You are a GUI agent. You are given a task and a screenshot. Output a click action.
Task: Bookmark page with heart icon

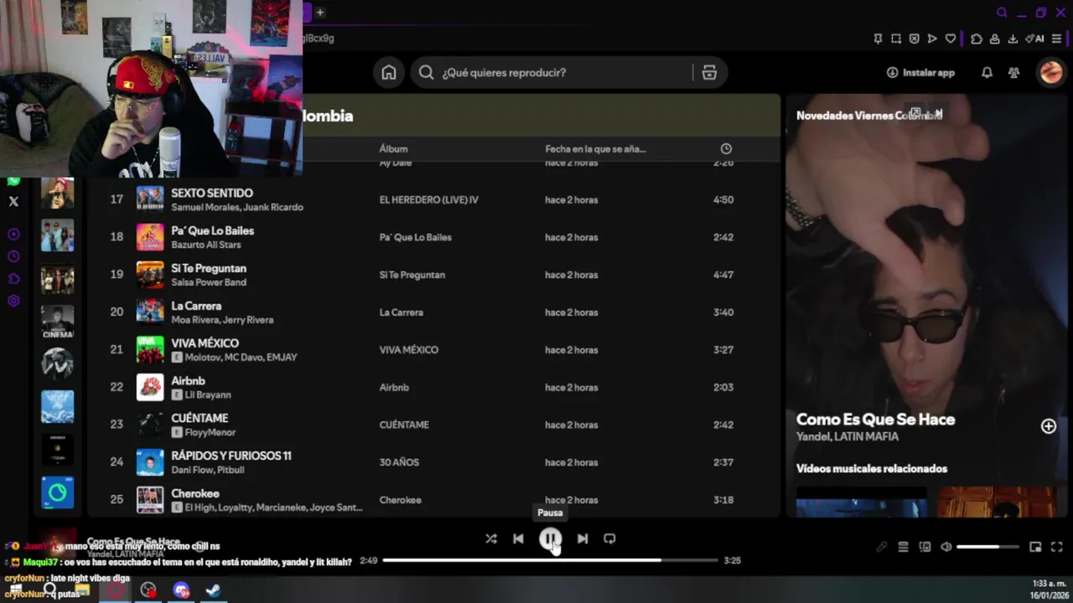950,39
